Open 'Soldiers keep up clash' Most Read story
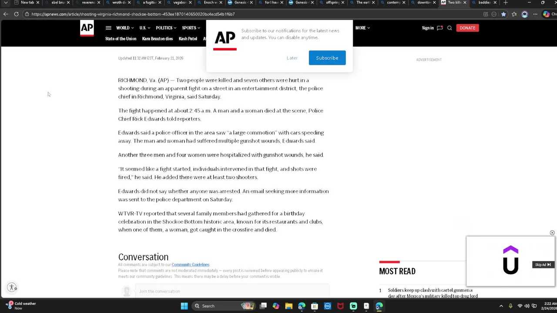The image size is (557, 313). pyautogui.click(x=433, y=293)
